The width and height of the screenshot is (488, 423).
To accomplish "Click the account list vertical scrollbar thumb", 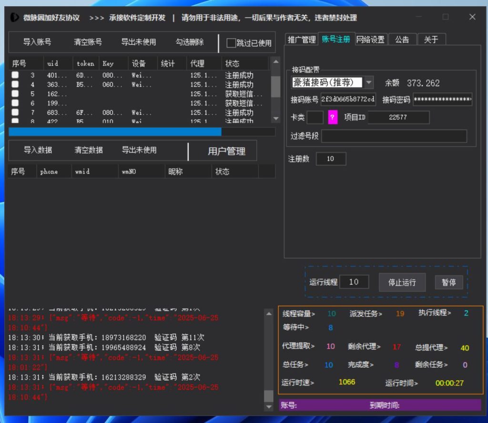I will [x=275, y=86].
